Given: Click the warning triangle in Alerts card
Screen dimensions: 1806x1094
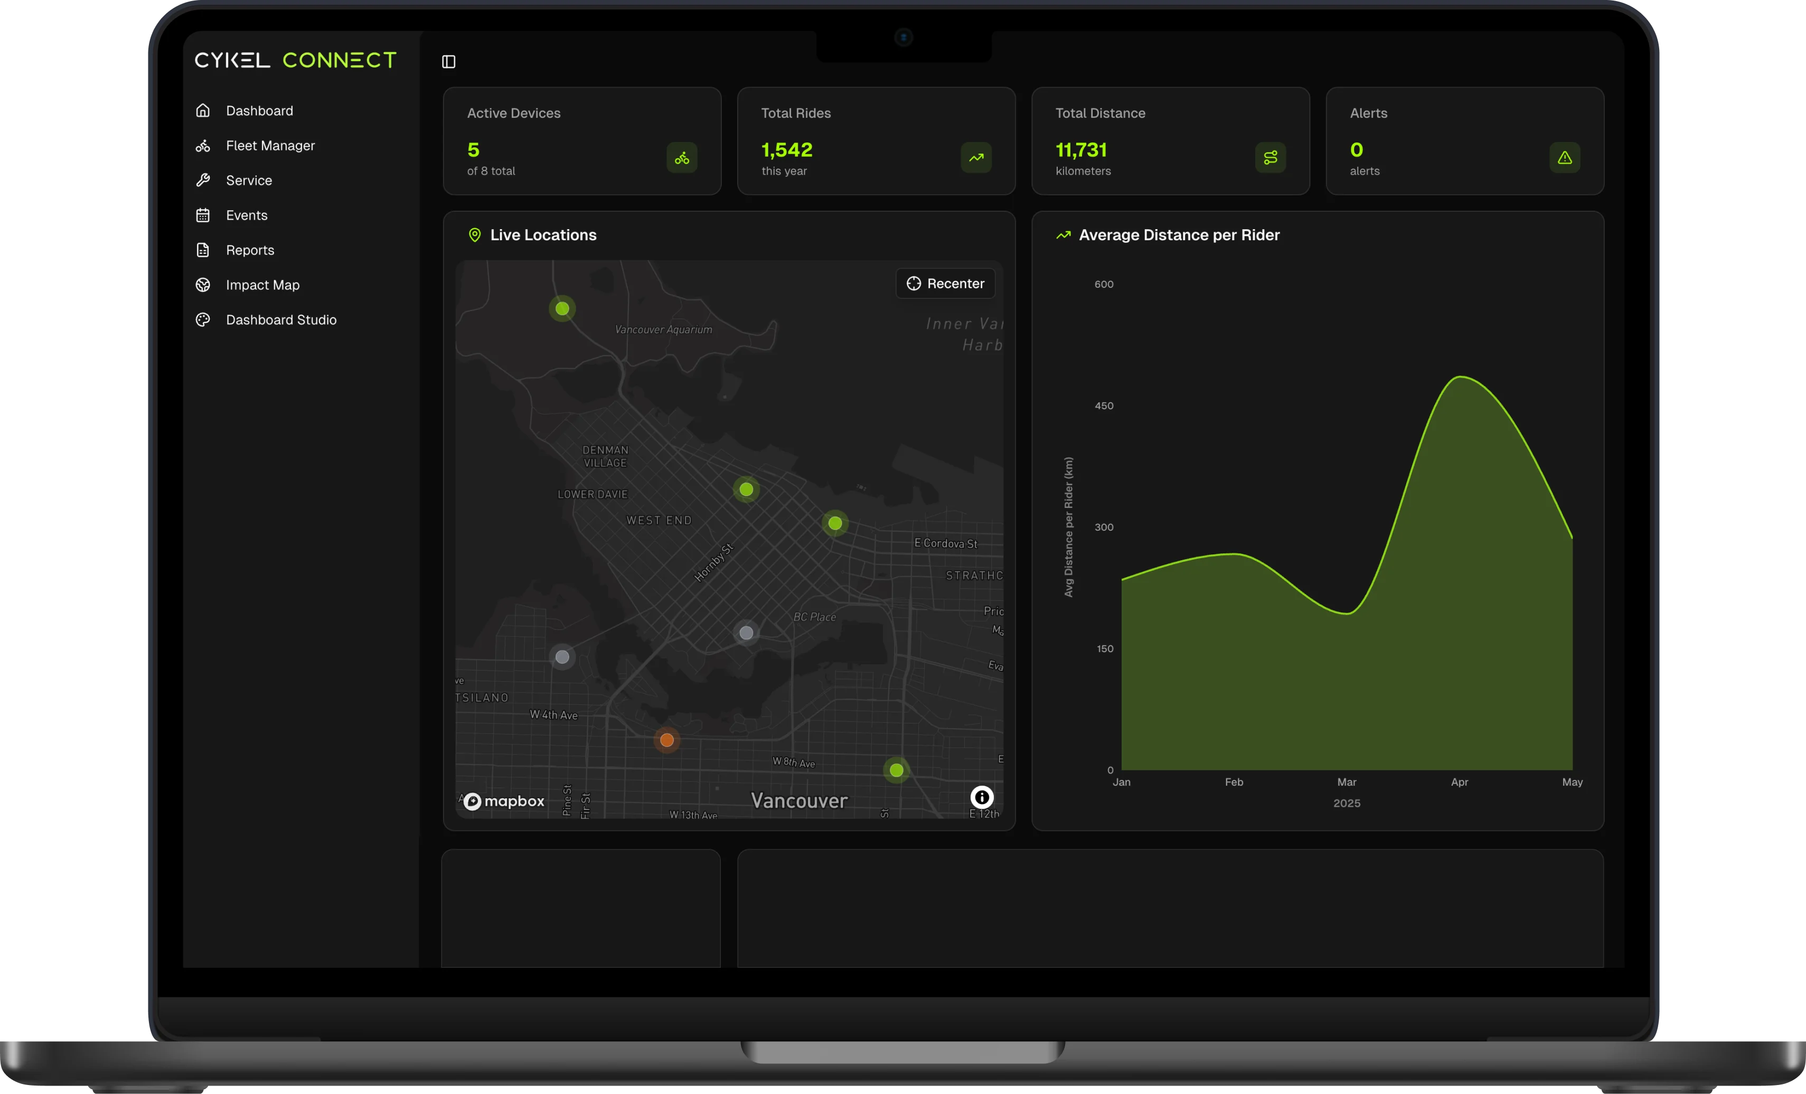Looking at the screenshot, I should click(x=1564, y=157).
